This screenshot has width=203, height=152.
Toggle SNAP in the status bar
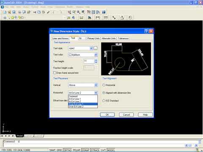[x=52, y=150]
